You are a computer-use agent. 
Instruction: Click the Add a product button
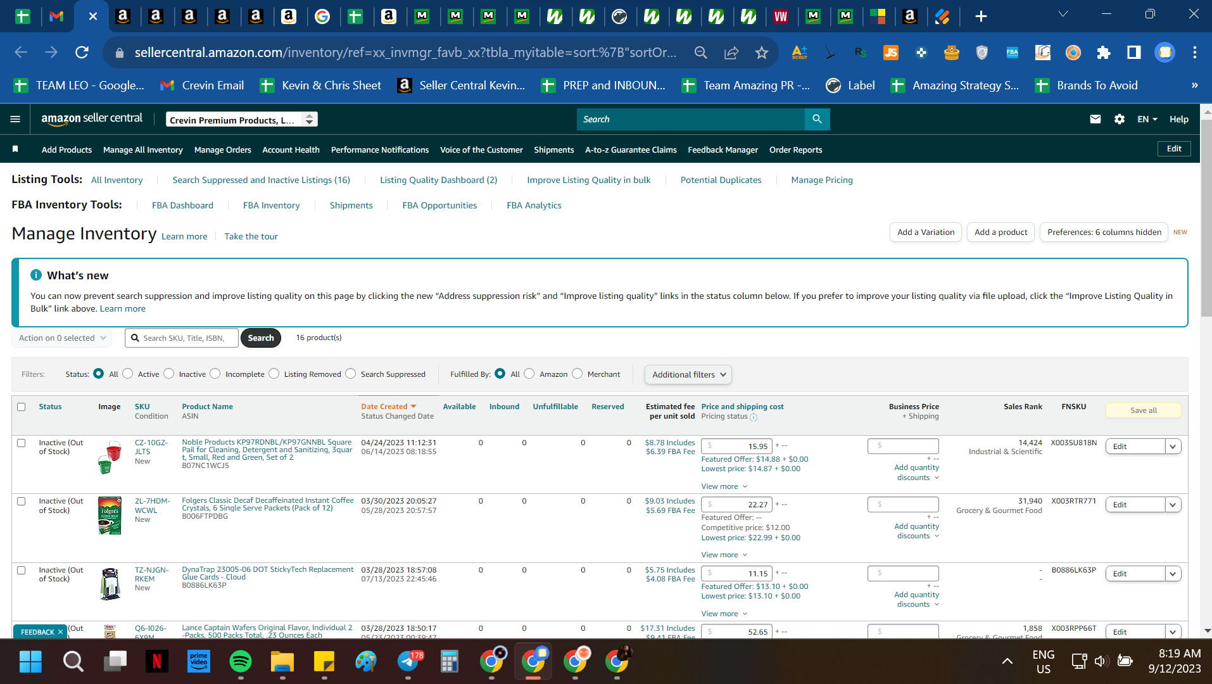coord(1001,232)
